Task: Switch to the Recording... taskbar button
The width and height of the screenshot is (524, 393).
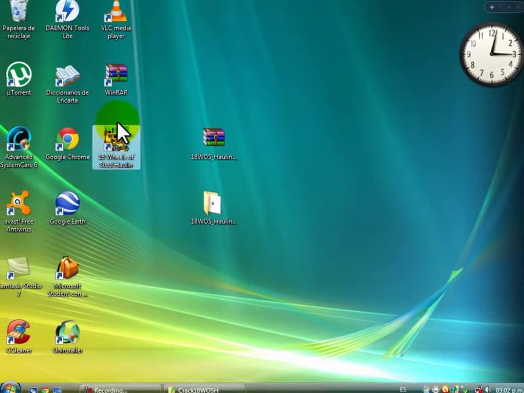Action: coord(120,389)
